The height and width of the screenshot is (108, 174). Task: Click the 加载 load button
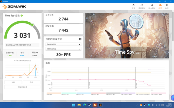point(13,82)
